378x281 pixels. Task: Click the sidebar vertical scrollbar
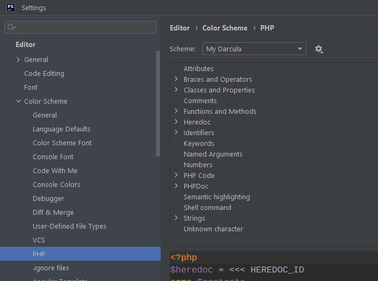point(158,104)
